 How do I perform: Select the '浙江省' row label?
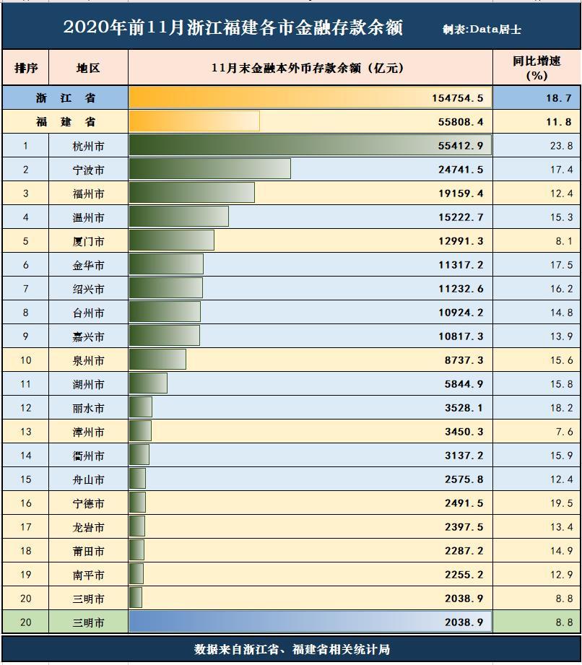pos(65,98)
